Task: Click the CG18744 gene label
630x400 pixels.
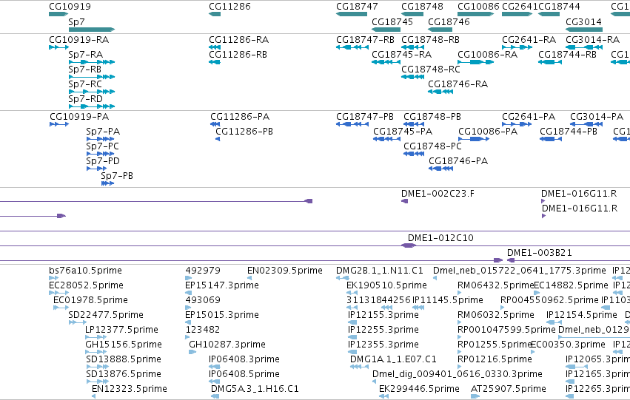Action: [x=559, y=7]
